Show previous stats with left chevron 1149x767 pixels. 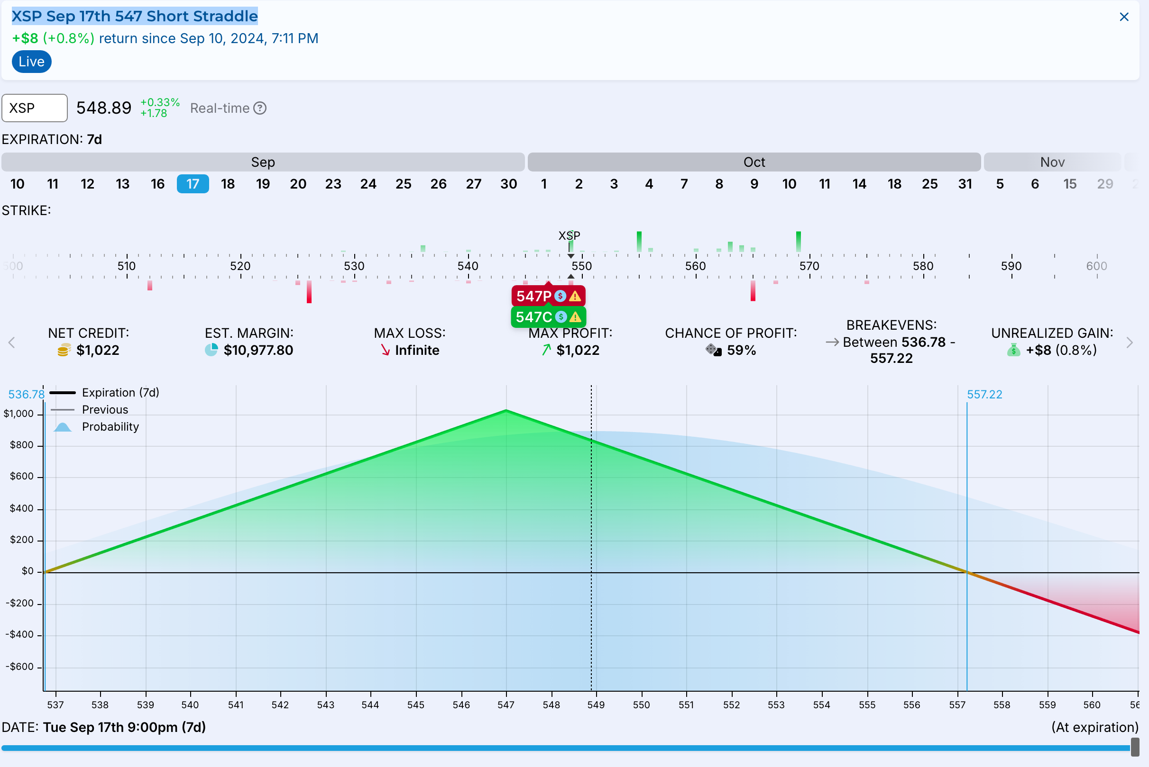point(12,343)
